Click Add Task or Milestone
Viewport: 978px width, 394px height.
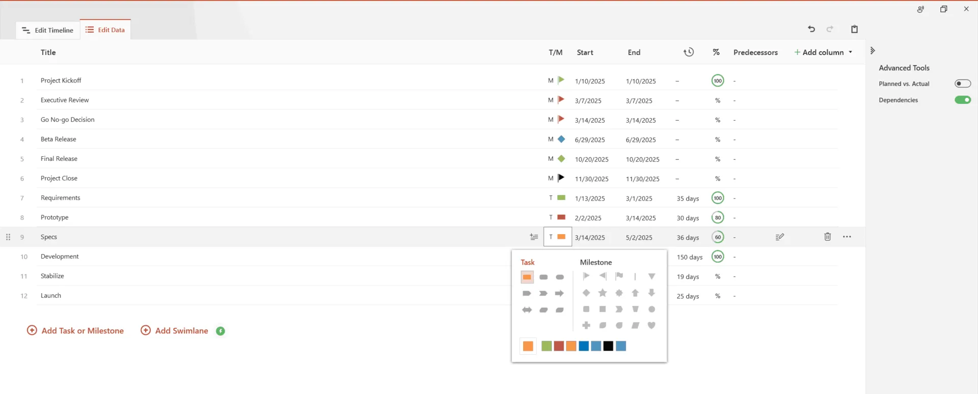(75, 330)
